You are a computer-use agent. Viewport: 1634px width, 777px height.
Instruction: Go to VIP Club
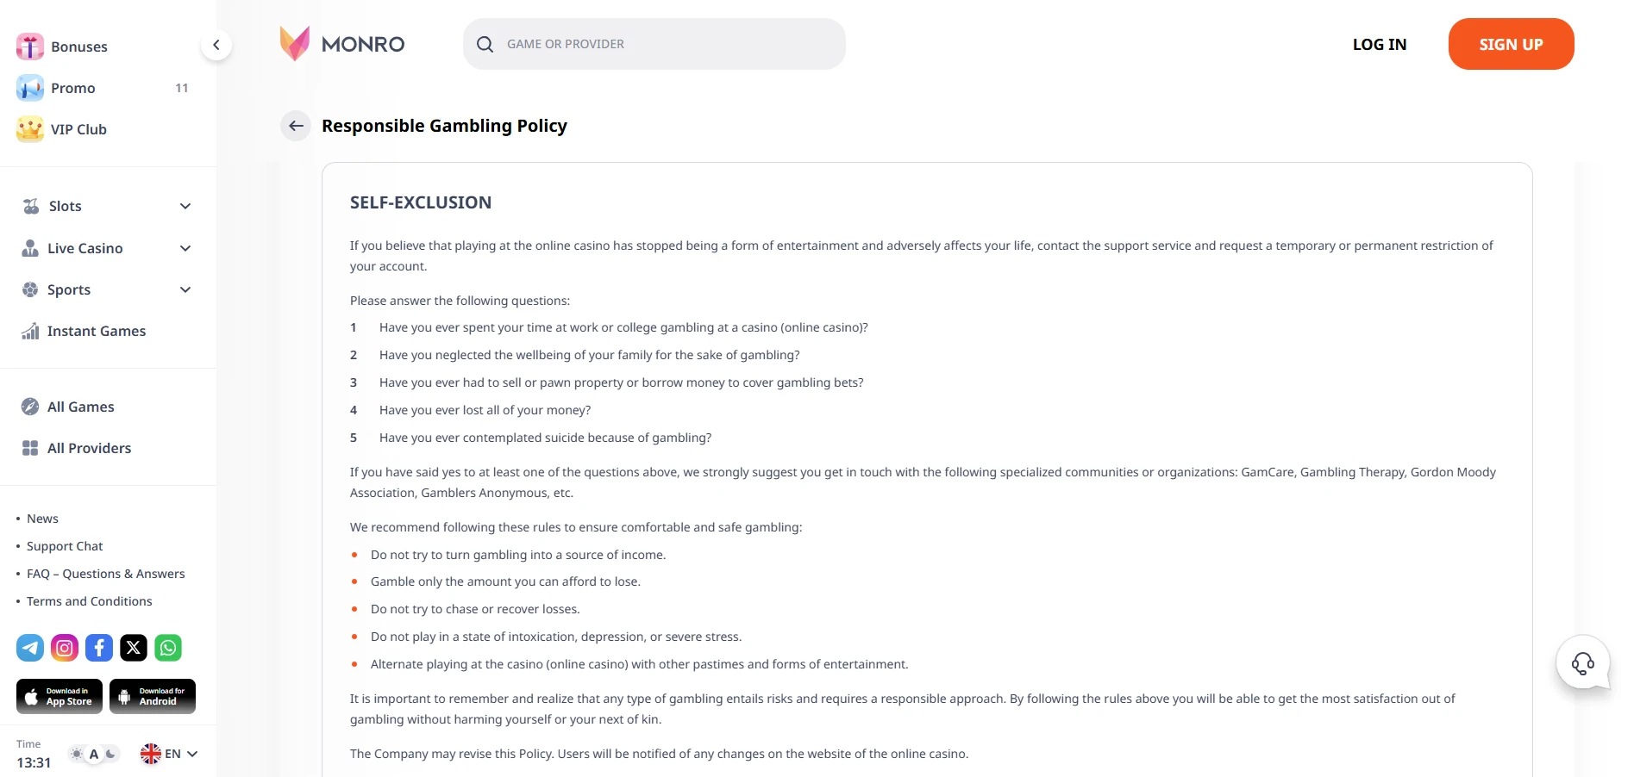point(78,129)
